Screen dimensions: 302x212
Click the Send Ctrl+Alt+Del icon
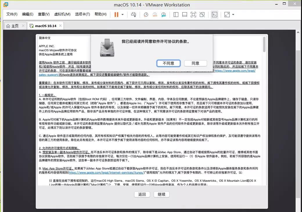point(134,15)
